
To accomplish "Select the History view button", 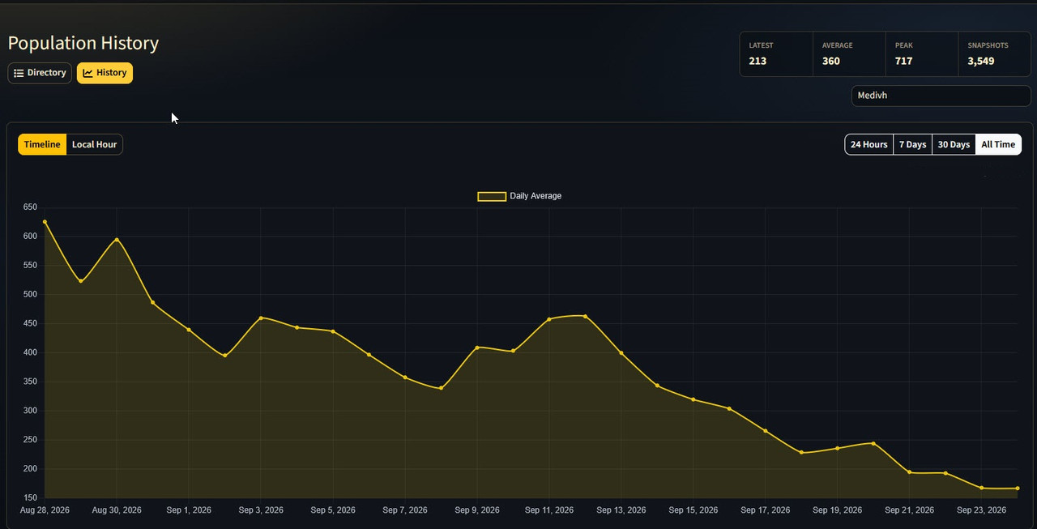I will 105,73.
